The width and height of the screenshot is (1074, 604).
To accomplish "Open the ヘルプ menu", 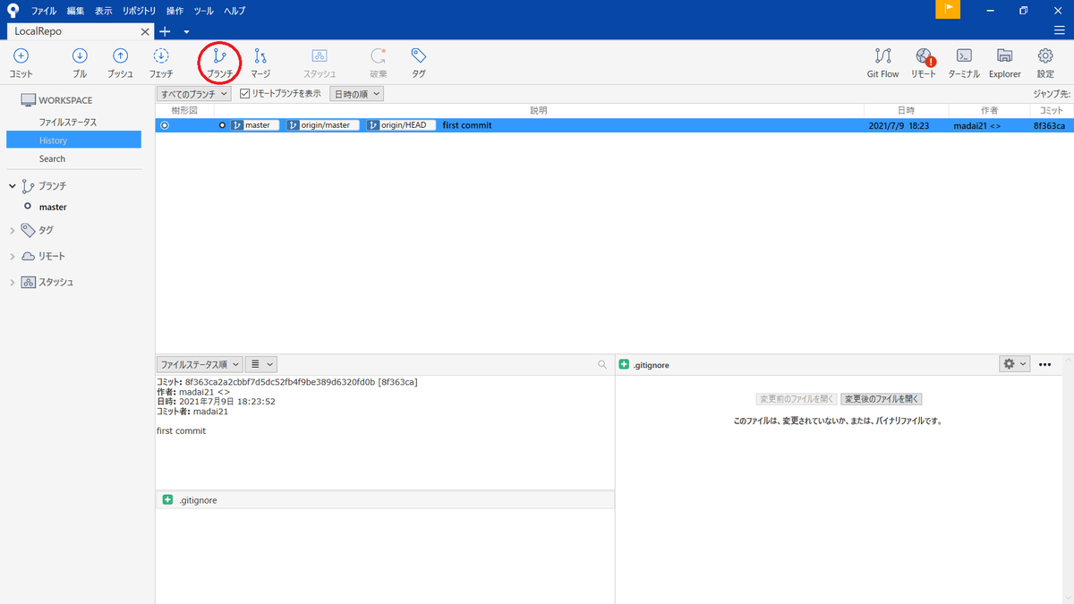I will 234,11.
